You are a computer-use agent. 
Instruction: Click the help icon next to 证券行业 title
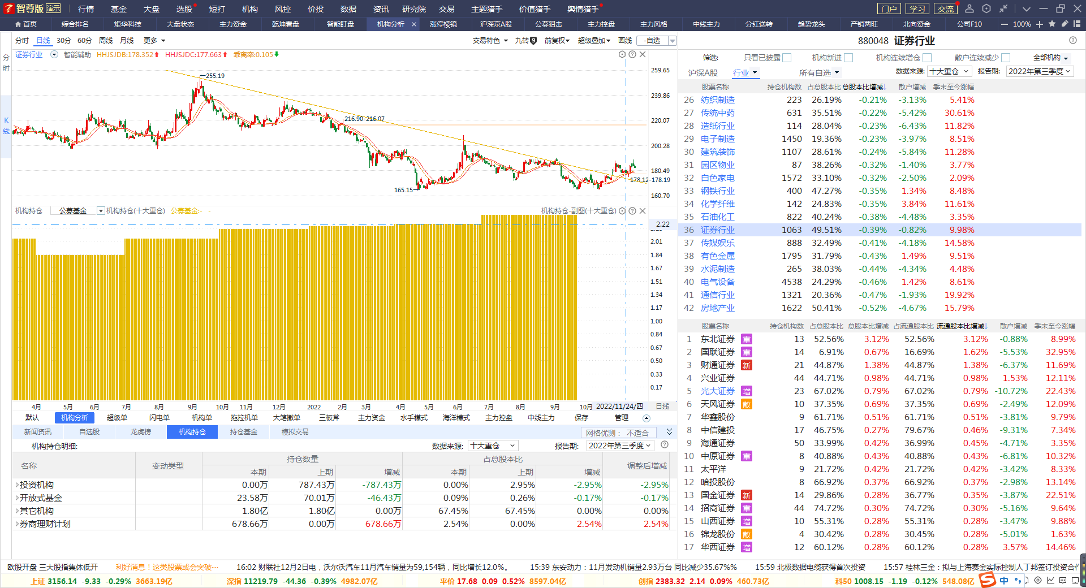[1073, 41]
